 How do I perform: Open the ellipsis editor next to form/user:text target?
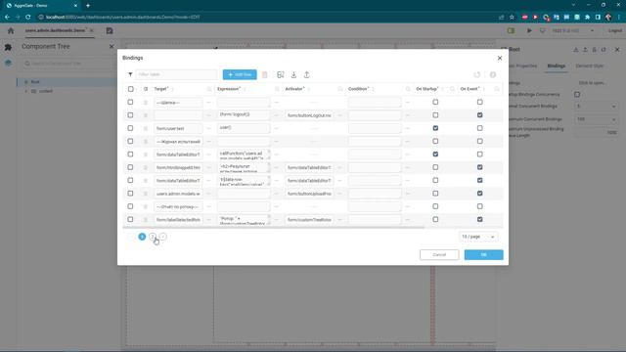click(x=208, y=128)
